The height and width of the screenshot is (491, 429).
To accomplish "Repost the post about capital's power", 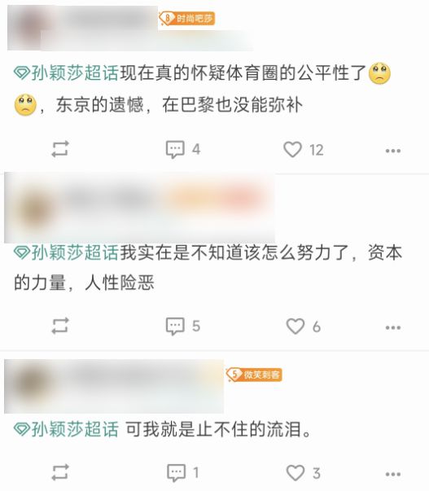I will 60,326.
